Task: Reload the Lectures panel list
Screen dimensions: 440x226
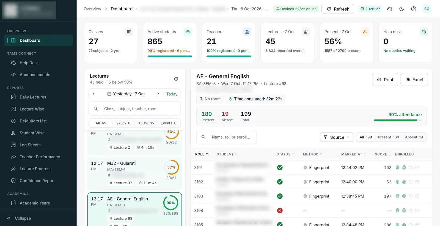Action: [x=176, y=79]
